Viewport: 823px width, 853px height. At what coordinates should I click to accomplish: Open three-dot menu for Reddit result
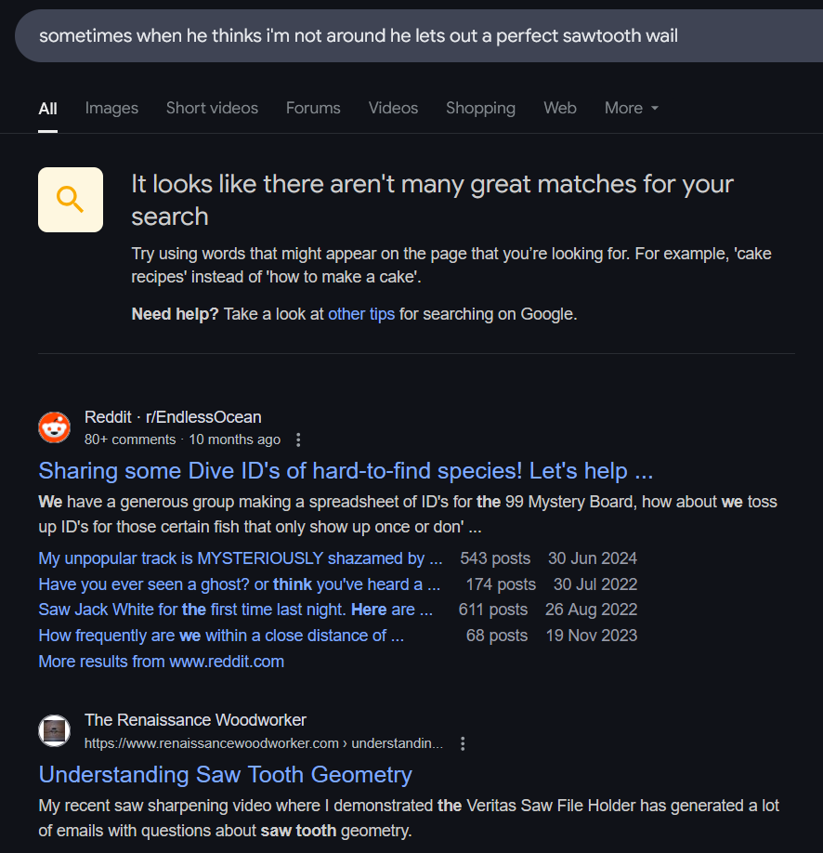[x=298, y=440]
